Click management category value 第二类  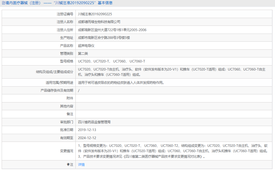click(x=83, y=54)
